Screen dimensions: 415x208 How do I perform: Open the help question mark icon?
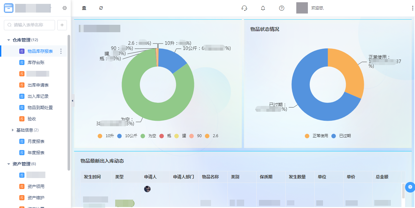281,8
